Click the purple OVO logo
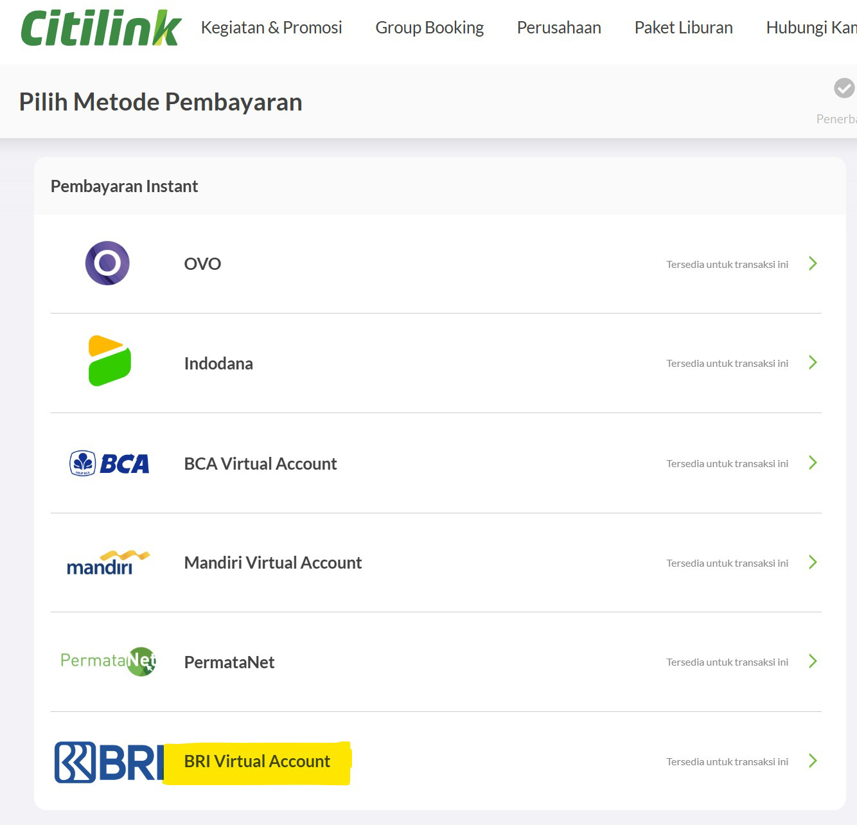Screen dimensions: 857x825 click(x=107, y=263)
